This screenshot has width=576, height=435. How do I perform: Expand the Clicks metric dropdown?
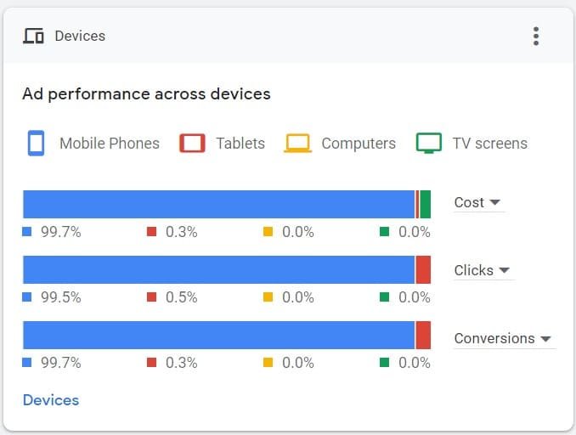pos(482,270)
